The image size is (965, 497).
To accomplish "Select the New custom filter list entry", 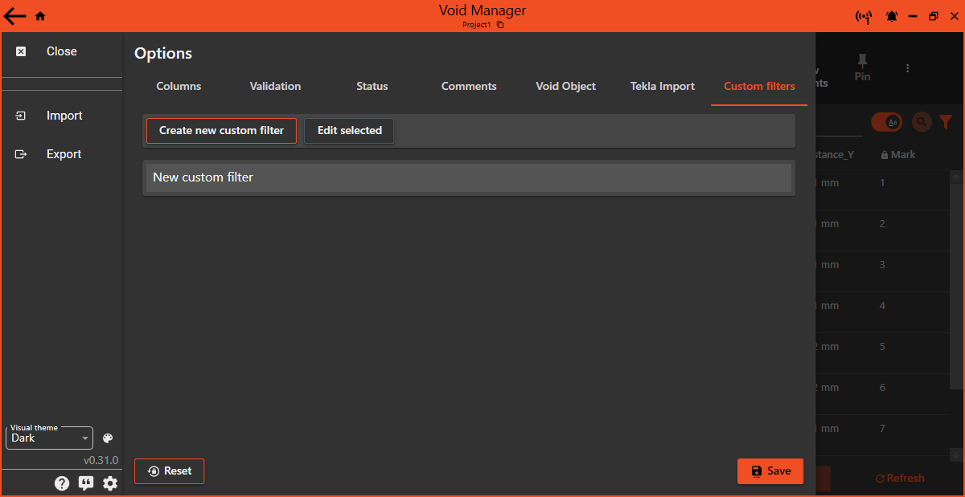I will (469, 177).
